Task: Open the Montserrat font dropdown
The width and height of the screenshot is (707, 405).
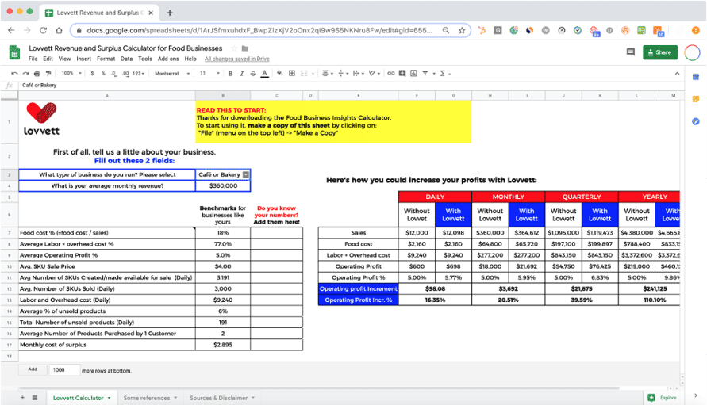Action: coord(170,73)
